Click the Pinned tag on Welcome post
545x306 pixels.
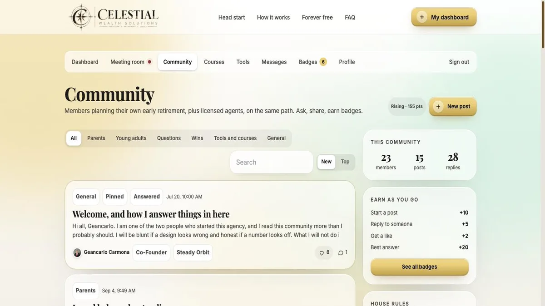point(115,197)
